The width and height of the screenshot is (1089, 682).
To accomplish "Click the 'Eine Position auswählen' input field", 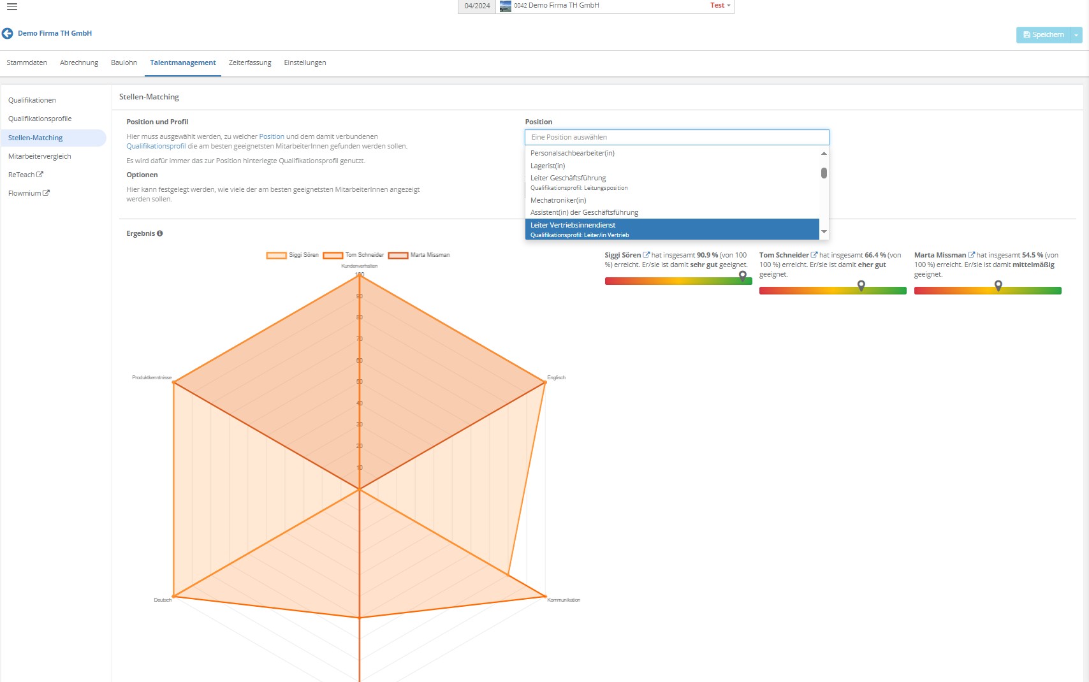I will click(676, 138).
